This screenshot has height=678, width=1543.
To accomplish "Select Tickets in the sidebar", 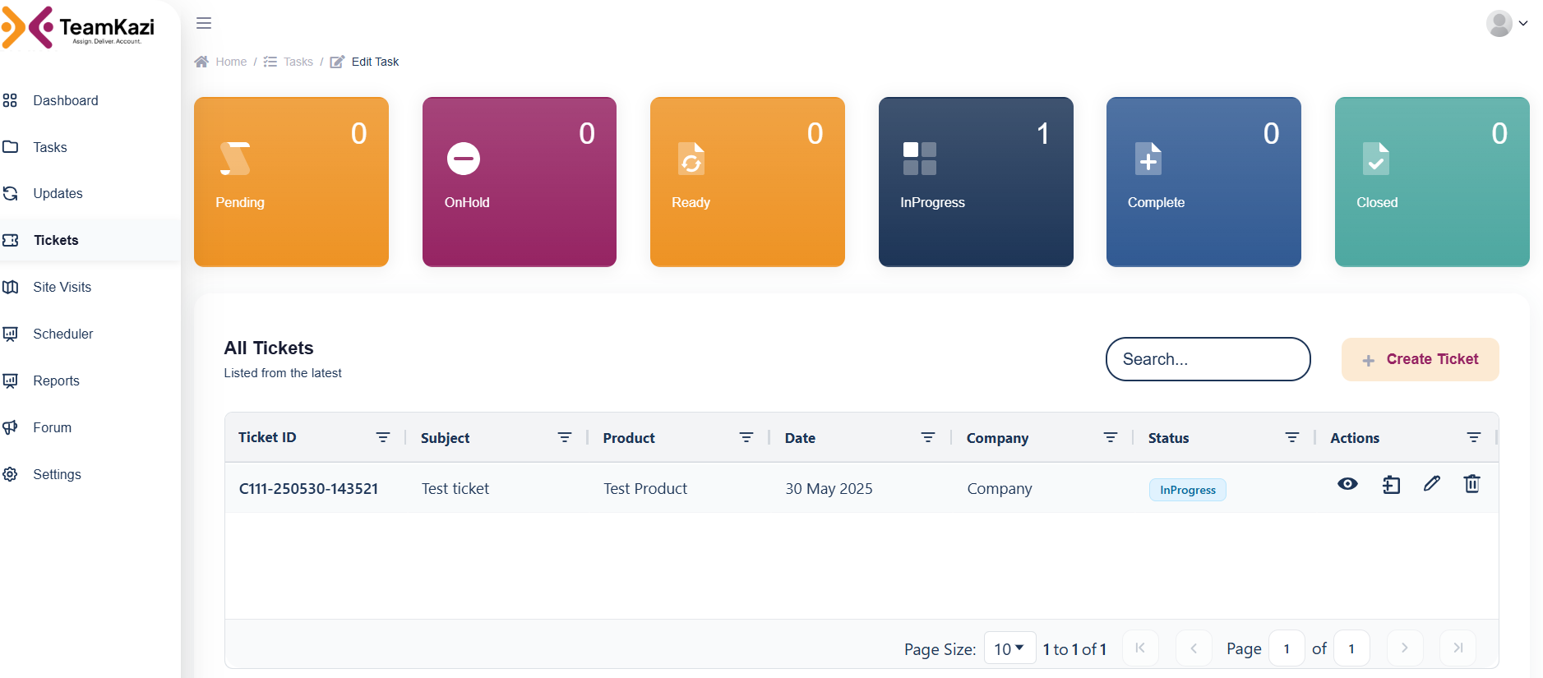I will tap(56, 240).
